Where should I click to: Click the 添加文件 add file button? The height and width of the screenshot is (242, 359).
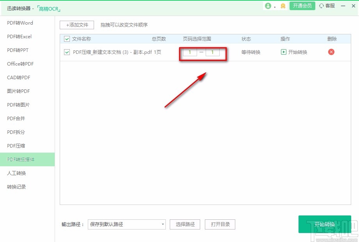(76, 25)
